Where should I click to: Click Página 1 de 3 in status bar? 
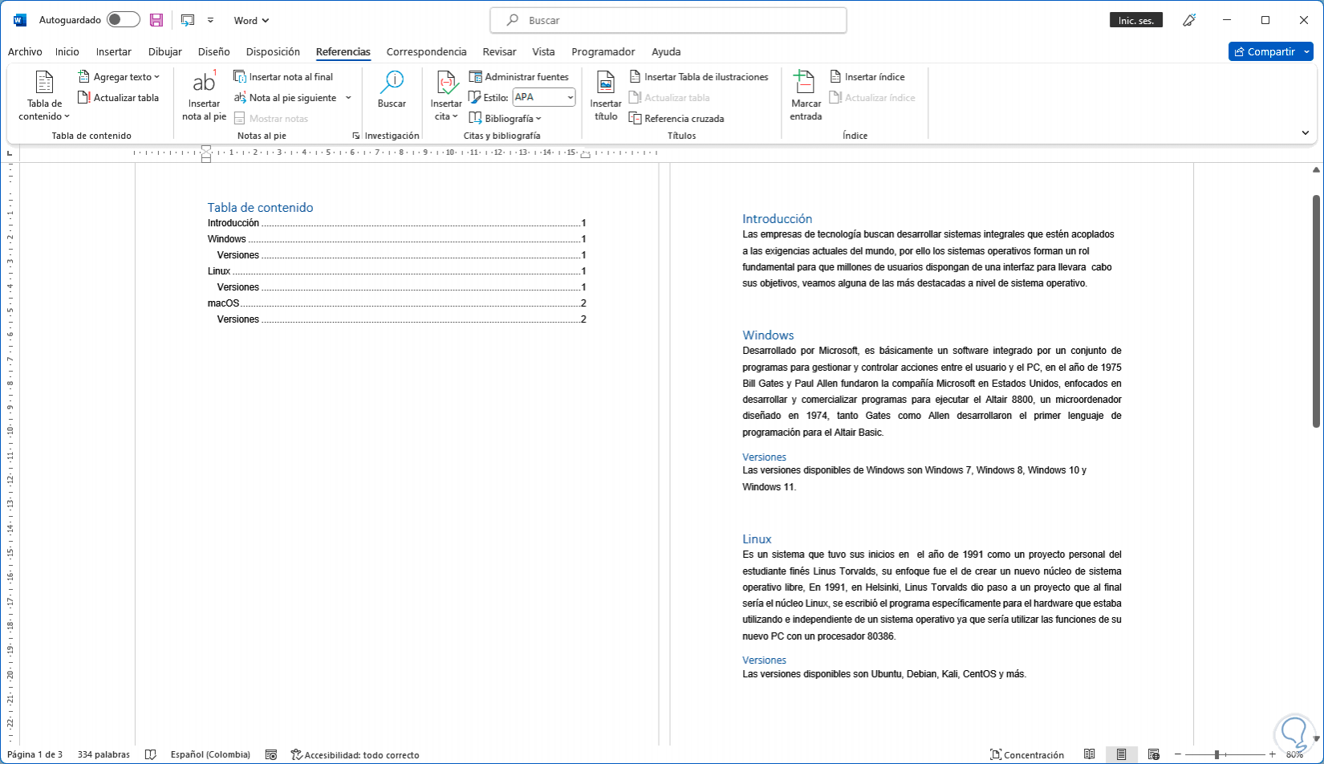[x=35, y=754]
